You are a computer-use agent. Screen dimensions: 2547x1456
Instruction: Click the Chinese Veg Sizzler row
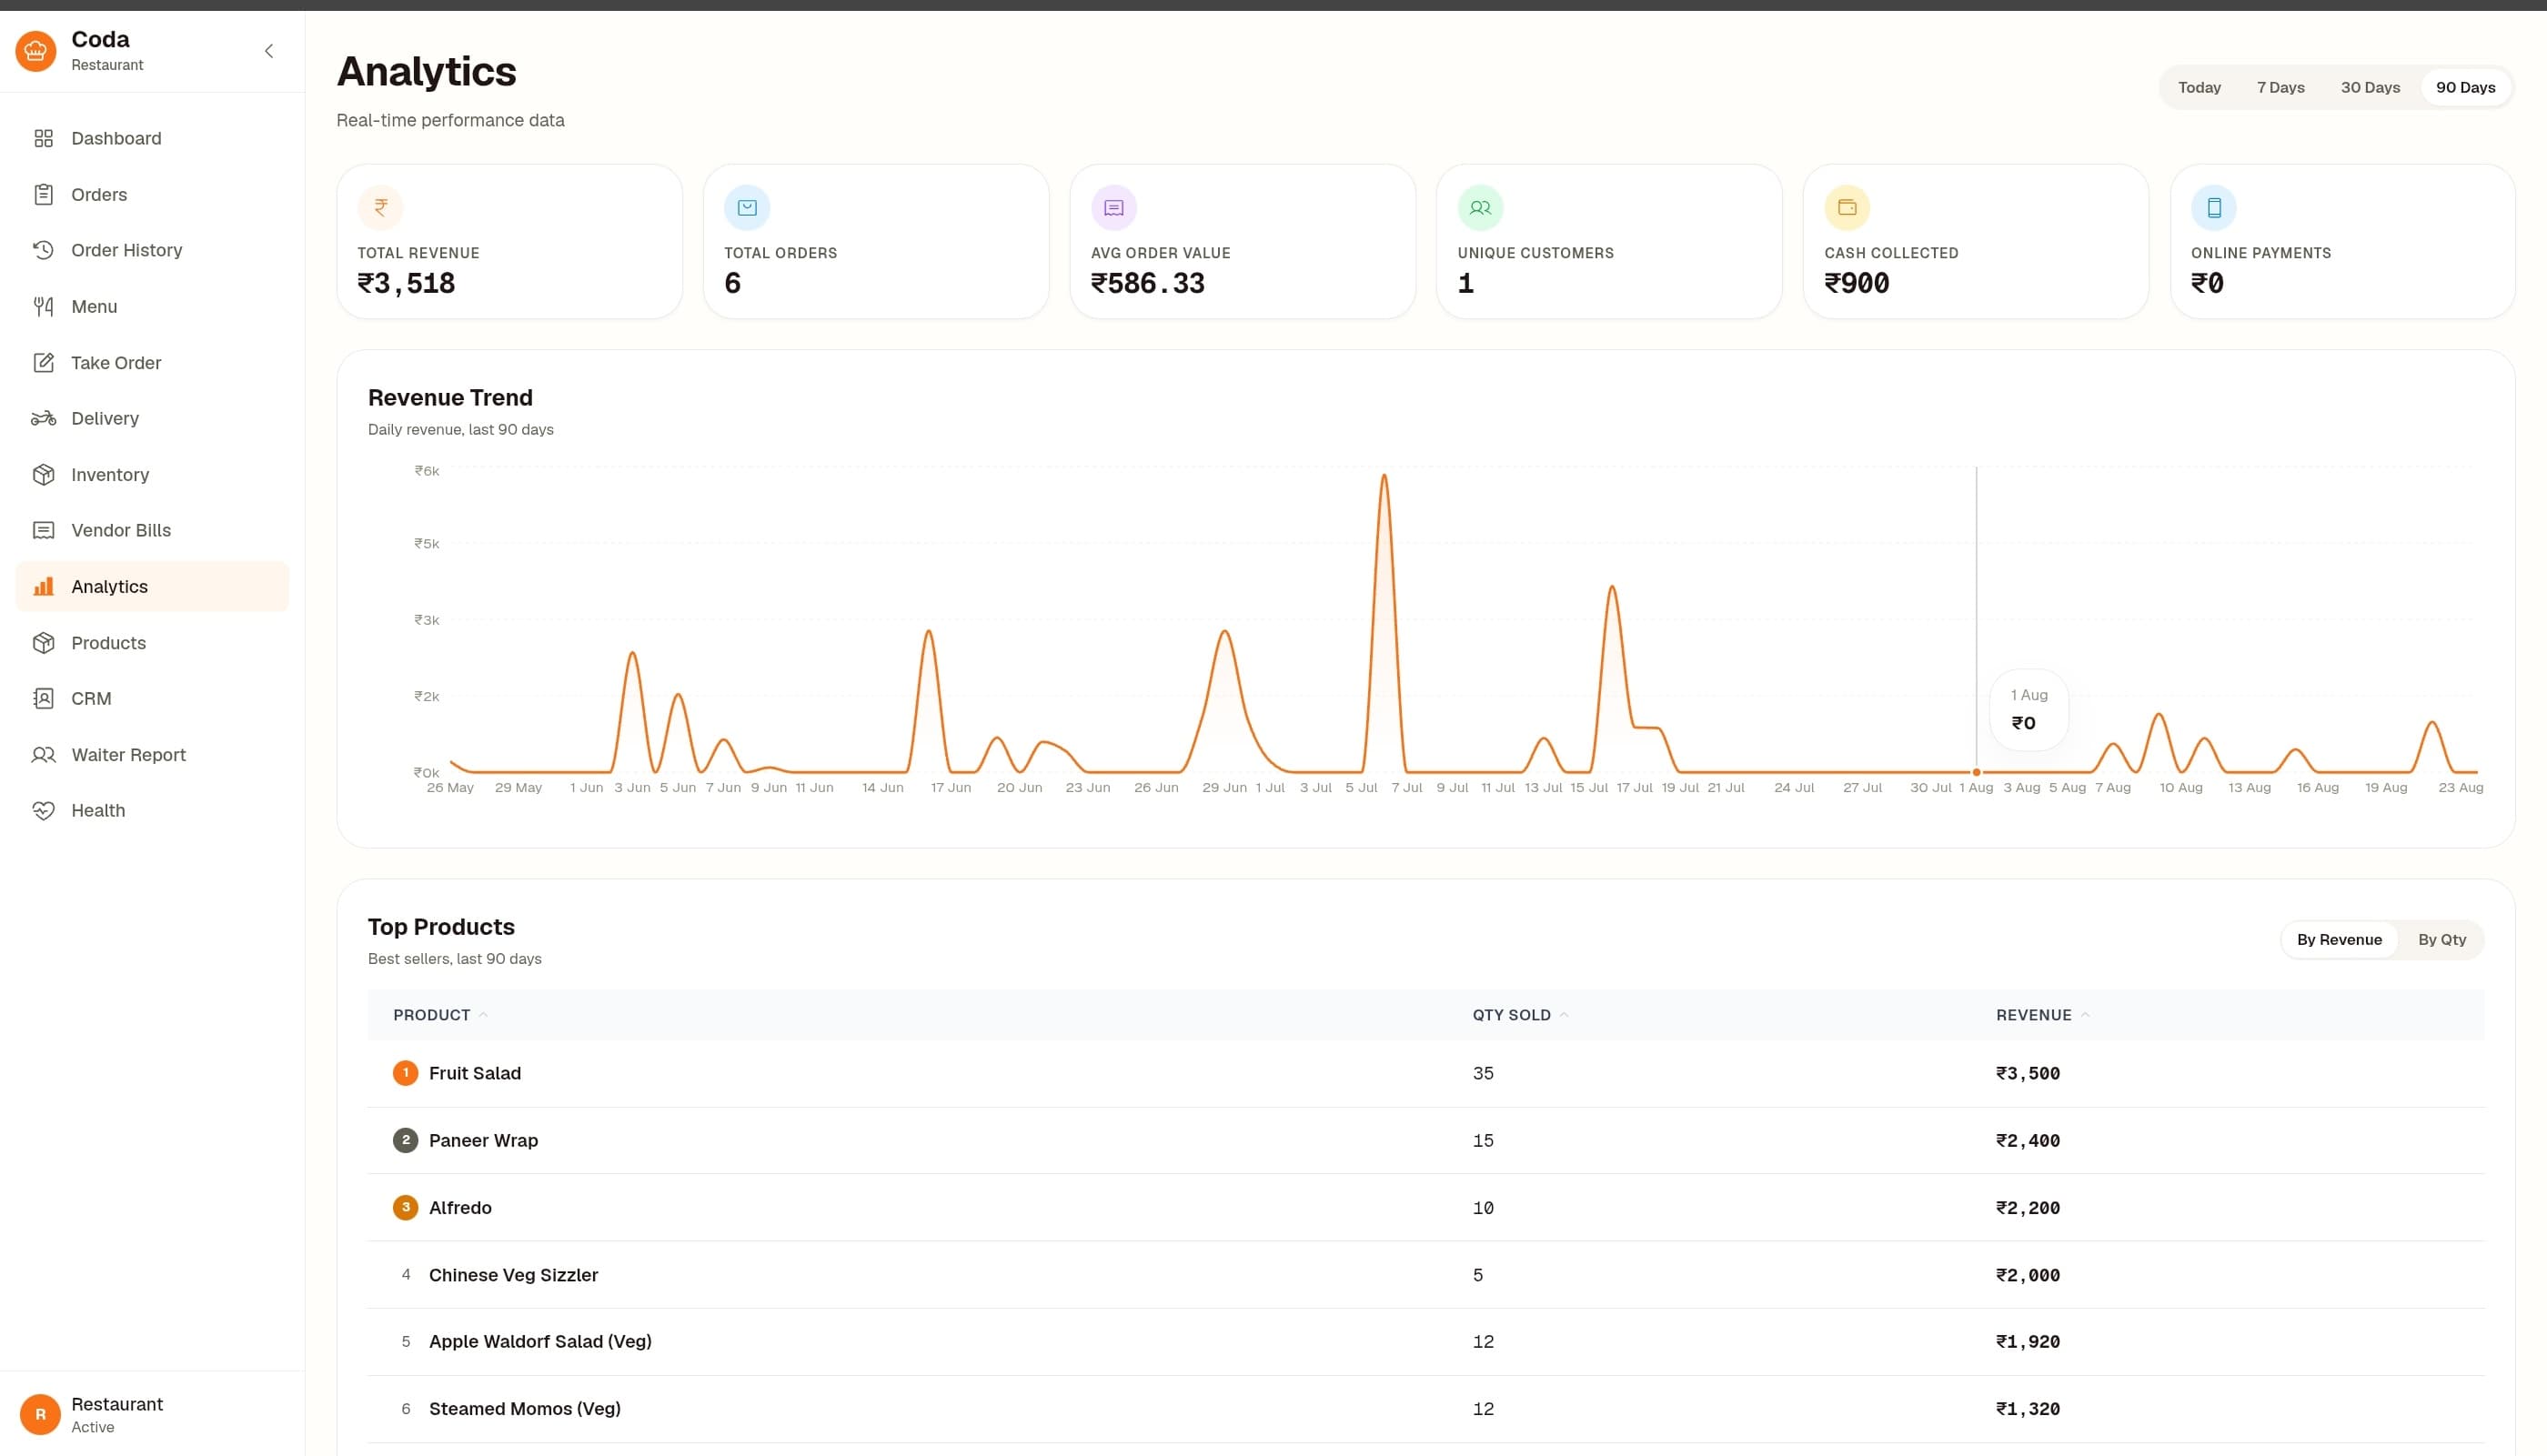coord(1426,1275)
